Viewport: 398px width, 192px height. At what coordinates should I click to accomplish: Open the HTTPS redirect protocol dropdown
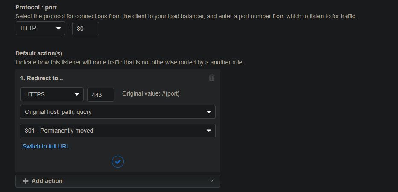pos(52,94)
